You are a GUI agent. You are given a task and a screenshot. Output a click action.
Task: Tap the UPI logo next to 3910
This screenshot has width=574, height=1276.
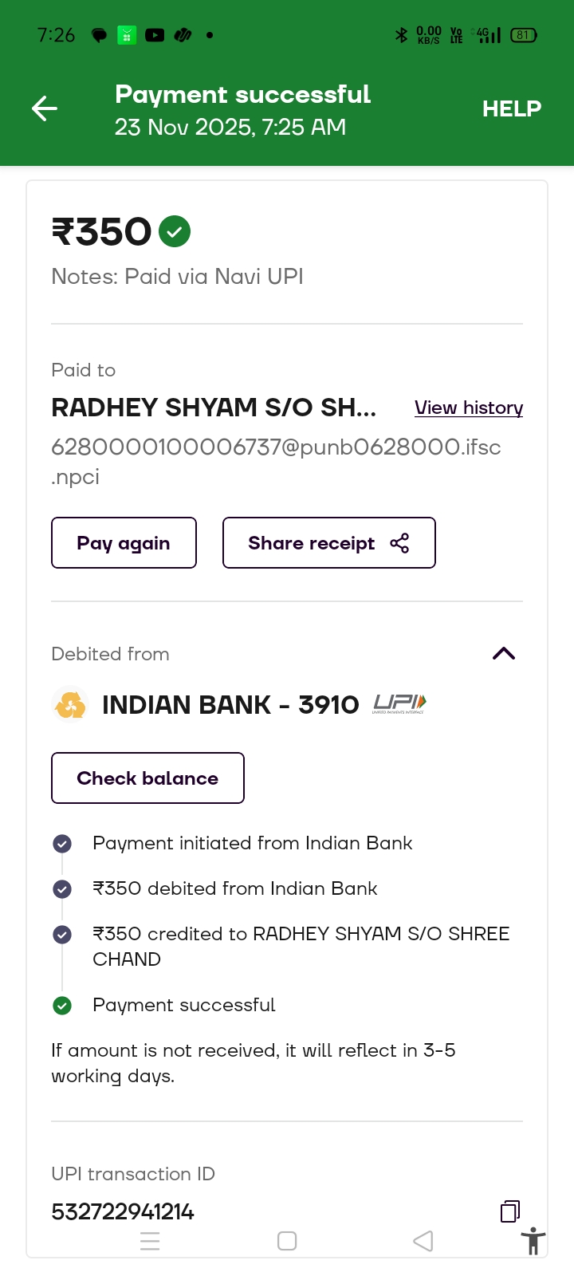click(x=399, y=703)
